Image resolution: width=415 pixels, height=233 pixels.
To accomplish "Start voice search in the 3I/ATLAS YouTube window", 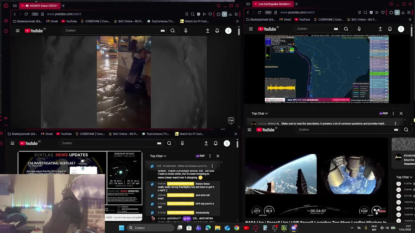I will 182,143.
